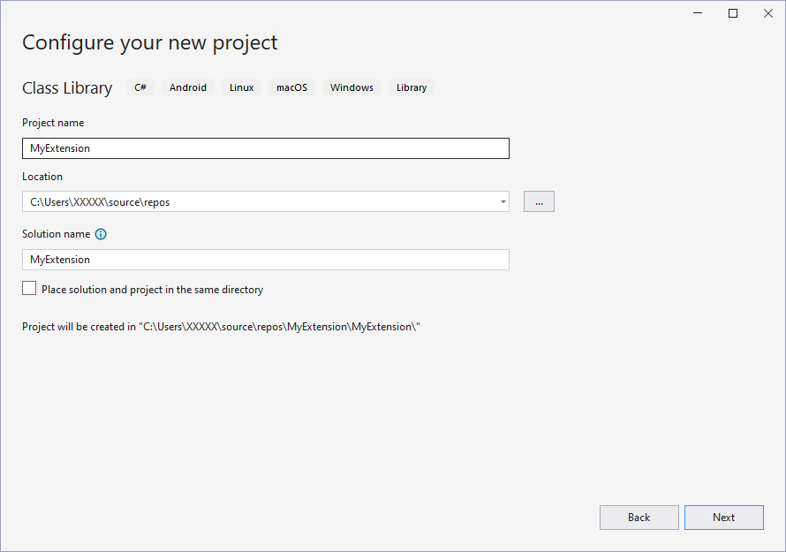Screen dimensions: 786x552
Task: Click the Android tag
Action: tap(188, 87)
